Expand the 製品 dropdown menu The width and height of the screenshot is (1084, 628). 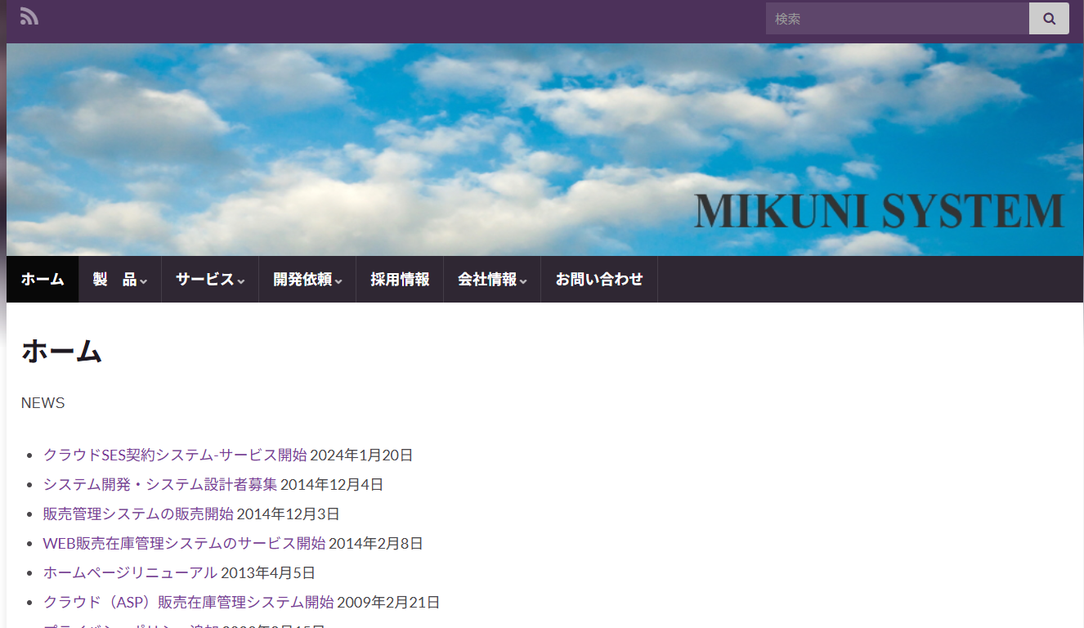click(119, 280)
